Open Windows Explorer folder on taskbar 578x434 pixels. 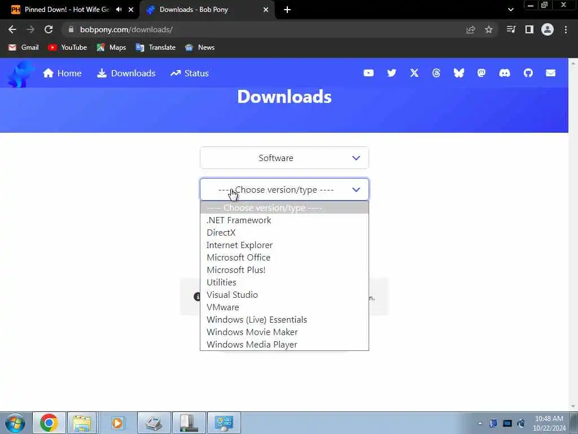click(x=82, y=423)
